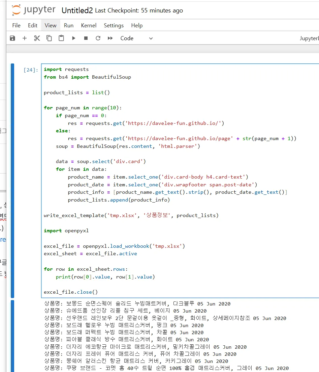The width and height of the screenshot is (319, 372).
Task: Open the Run menu
Action: click(69, 25)
